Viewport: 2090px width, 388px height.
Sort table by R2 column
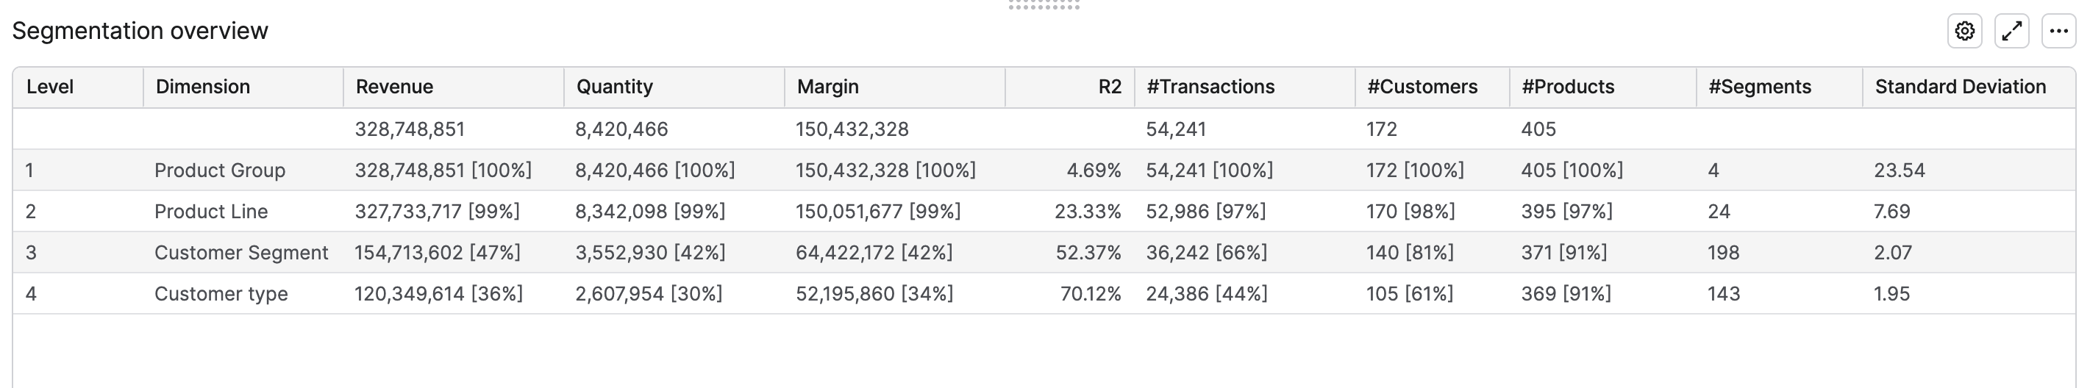(1109, 87)
